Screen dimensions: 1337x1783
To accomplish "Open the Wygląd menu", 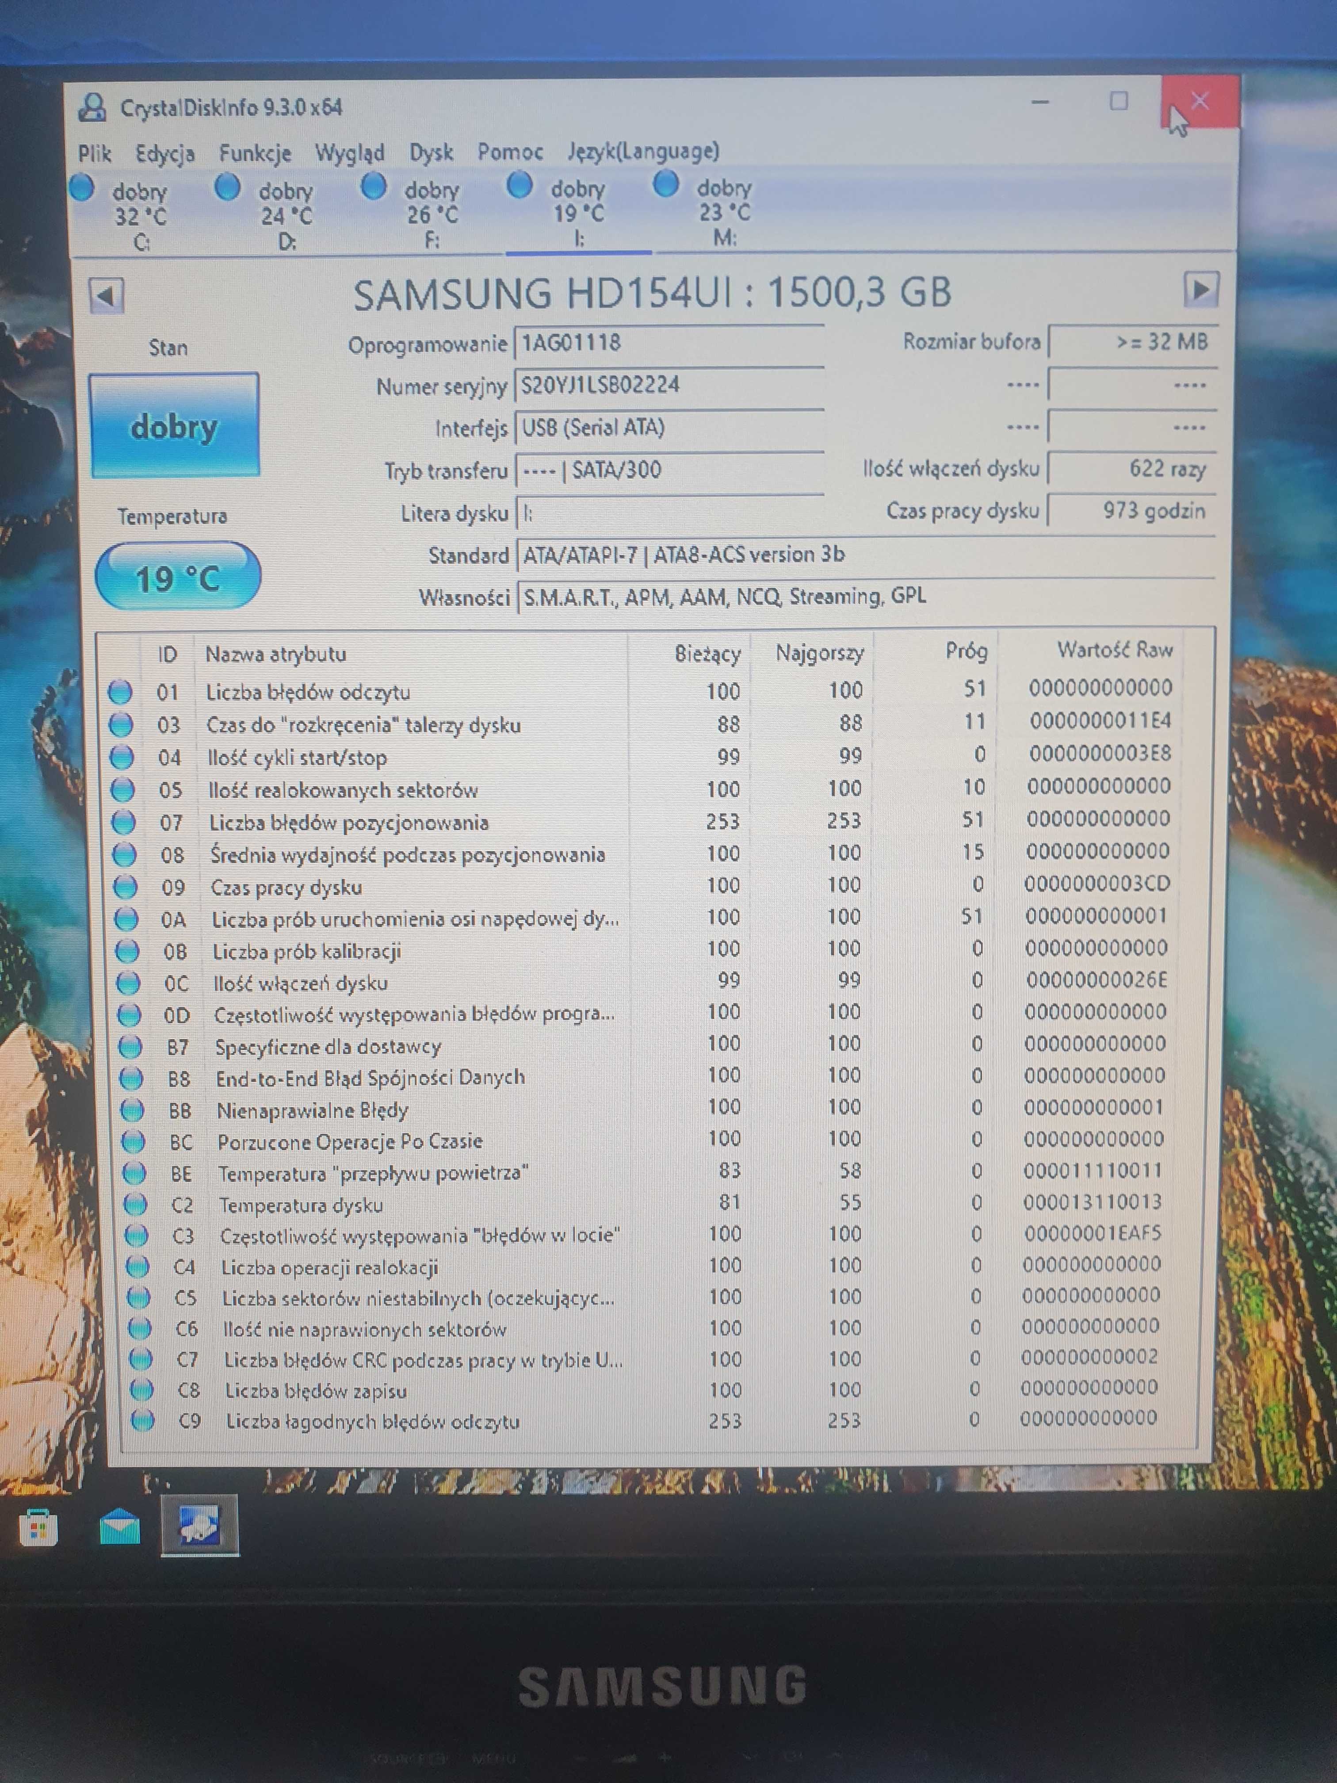I will [x=349, y=153].
